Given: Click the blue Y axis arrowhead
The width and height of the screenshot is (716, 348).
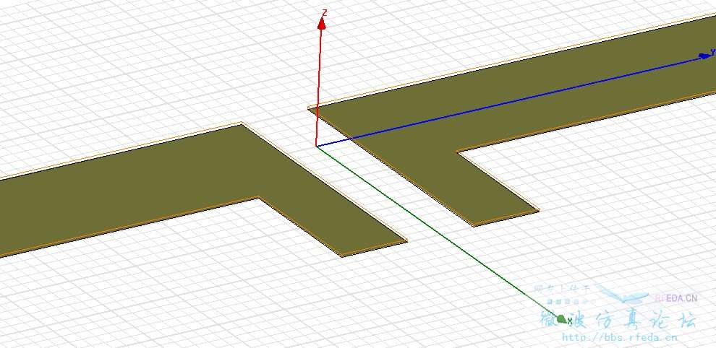Looking at the screenshot, I should (x=705, y=56).
